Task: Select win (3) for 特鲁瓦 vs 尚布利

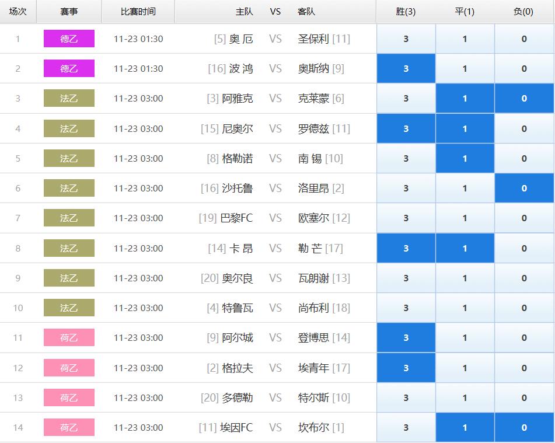Action: 406,308
